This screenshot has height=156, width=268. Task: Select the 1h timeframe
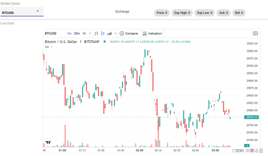click(84, 34)
